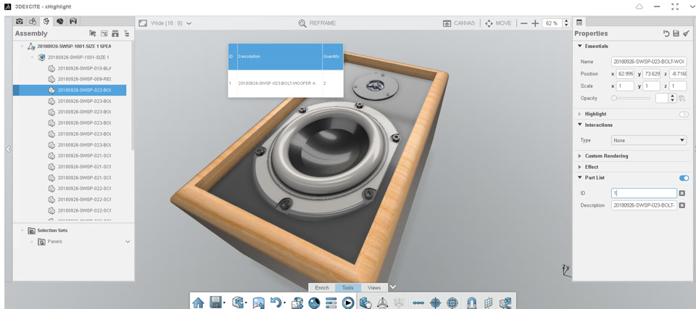
Task: Open the Wide (16:9) aspect ratio dropdown
Action: [x=165, y=23]
